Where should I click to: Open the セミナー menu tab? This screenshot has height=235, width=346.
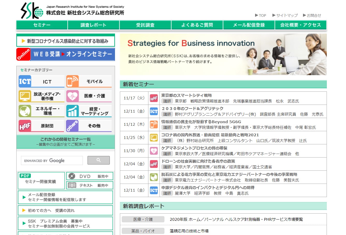(x=42, y=25)
